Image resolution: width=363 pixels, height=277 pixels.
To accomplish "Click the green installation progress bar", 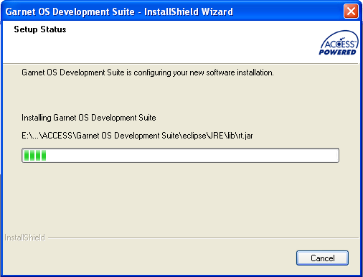I will tap(180, 155).
